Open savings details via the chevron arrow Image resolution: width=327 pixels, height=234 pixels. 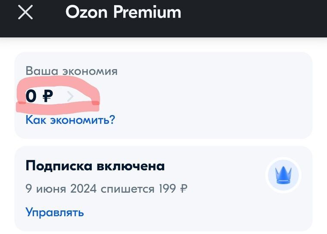(71, 97)
